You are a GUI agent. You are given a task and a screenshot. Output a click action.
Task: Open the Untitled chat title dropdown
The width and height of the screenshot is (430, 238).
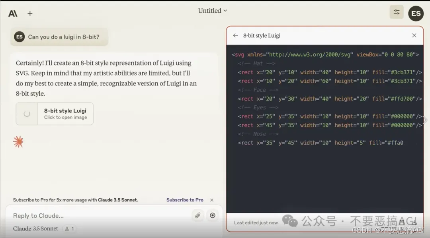pos(213,11)
